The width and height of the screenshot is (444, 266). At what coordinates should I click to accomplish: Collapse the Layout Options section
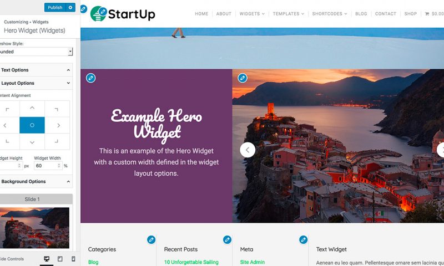click(36, 83)
